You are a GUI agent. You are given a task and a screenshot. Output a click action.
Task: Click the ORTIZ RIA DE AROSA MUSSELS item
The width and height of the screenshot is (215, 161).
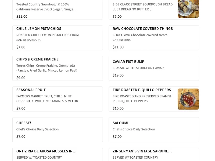coord(57,154)
